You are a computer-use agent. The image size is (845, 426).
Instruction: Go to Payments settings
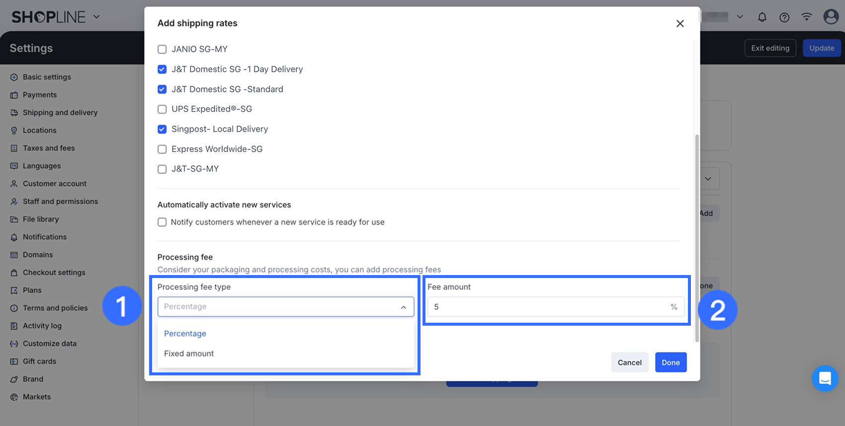tap(40, 95)
